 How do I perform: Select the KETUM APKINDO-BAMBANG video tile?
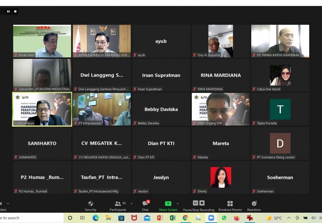point(102,41)
